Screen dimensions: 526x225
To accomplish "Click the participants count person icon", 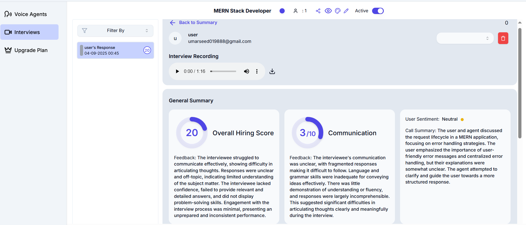I will tap(296, 11).
